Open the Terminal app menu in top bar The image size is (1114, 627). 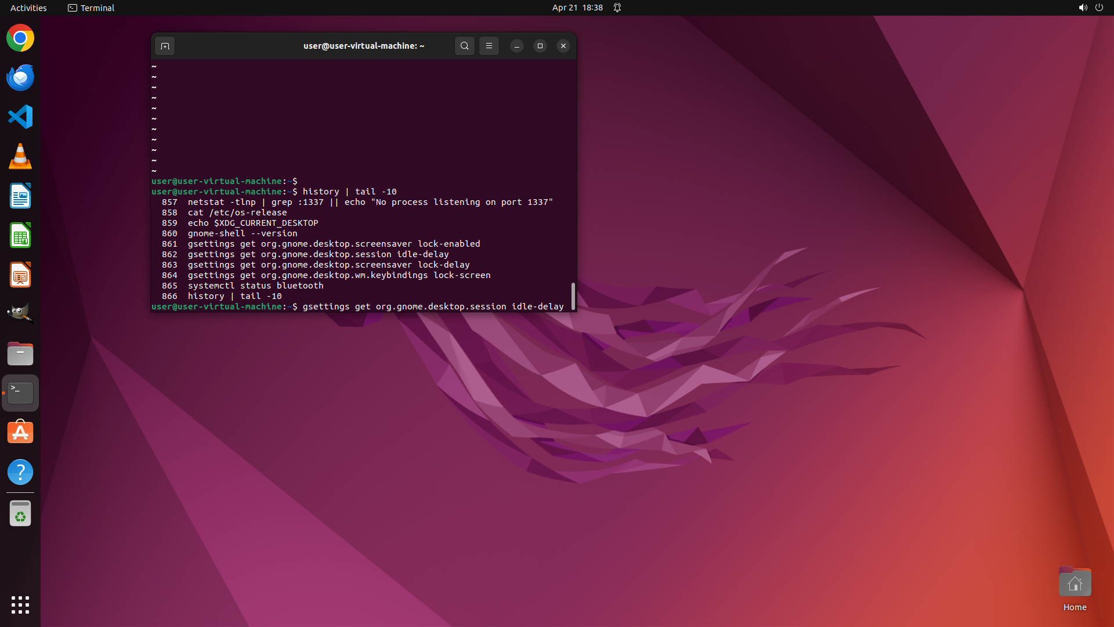(91, 8)
